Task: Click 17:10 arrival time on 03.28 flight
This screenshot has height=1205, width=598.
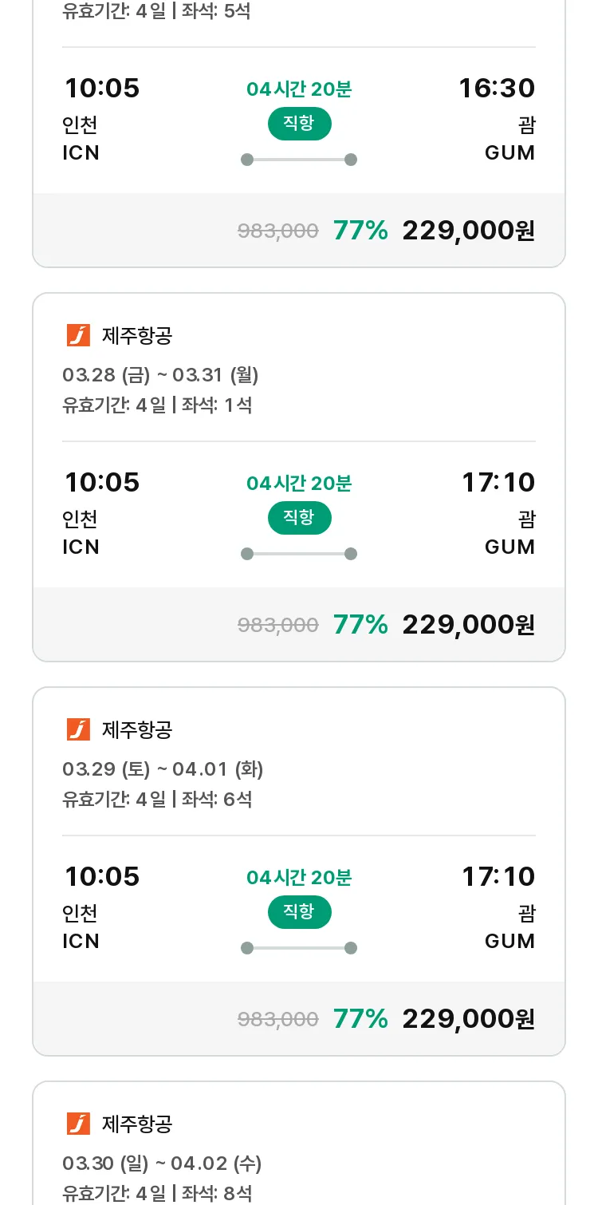Action: click(x=498, y=482)
